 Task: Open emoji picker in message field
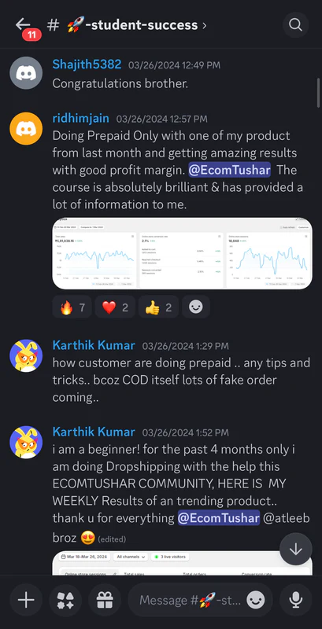pos(255,600)
